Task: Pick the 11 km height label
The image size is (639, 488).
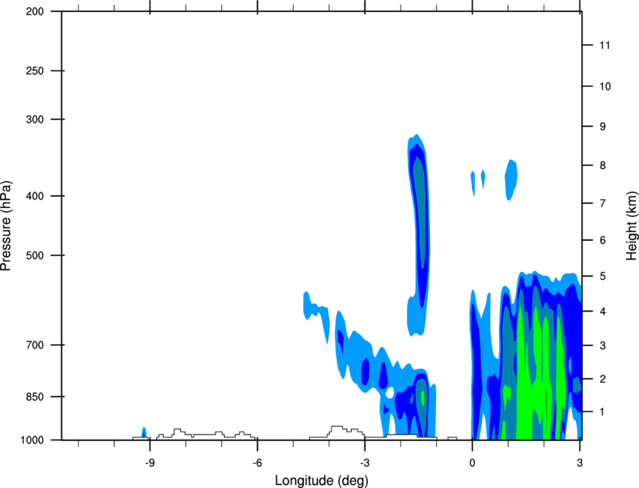Action: (604, 45)
